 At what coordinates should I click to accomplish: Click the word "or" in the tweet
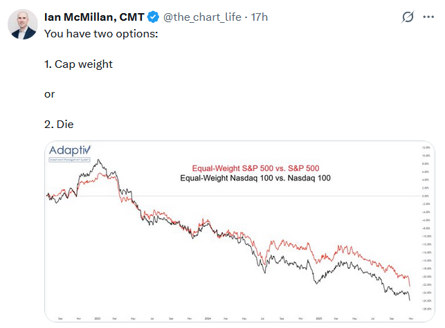pos(49,93)
